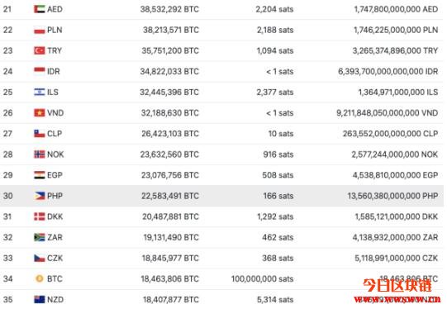This screenshot has height=309, width=447.
Task: Open the IDR currency link
Action: (54, 71)
